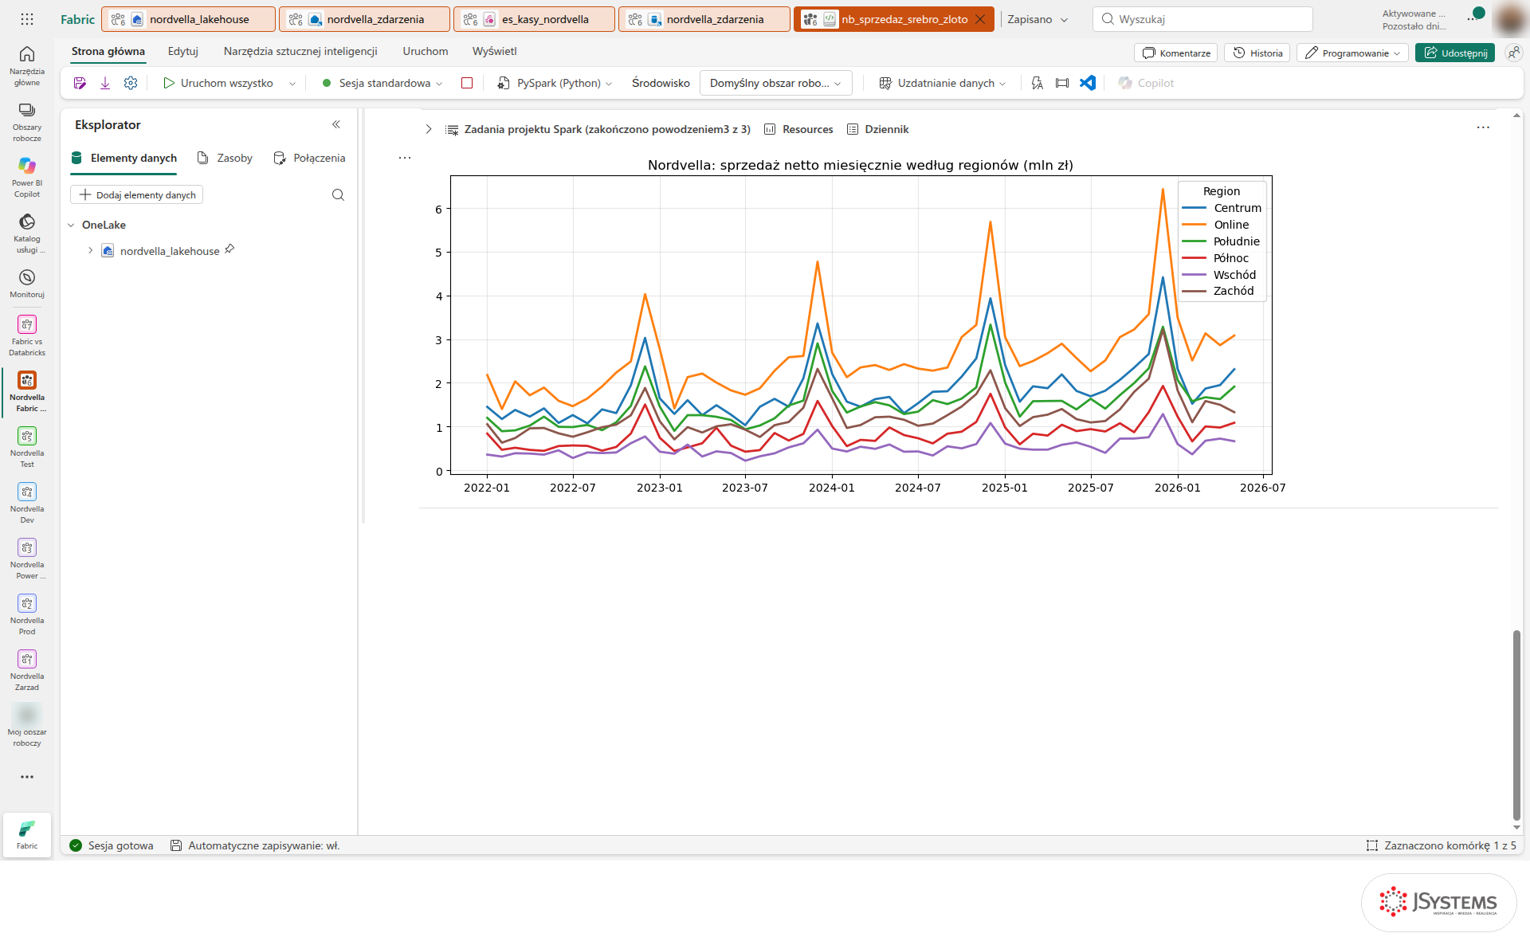
Task: Collapse the OneLake tree section
Action: point(71,225)
